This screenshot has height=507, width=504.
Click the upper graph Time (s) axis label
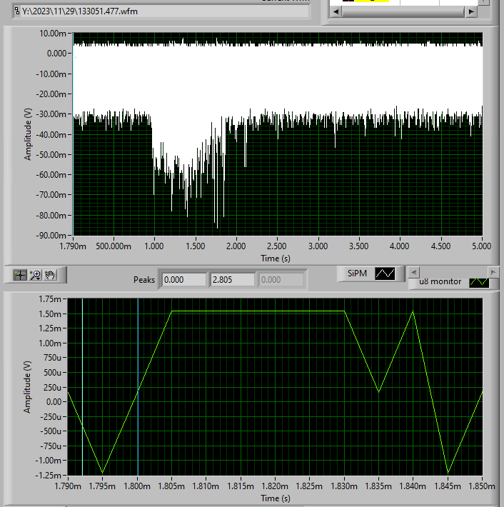[x=276, y=258]
